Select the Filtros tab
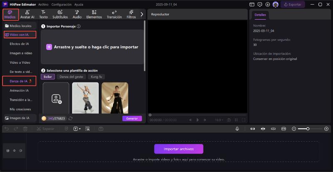This screenshot has height=172, width=333. [x=131, y=15]
